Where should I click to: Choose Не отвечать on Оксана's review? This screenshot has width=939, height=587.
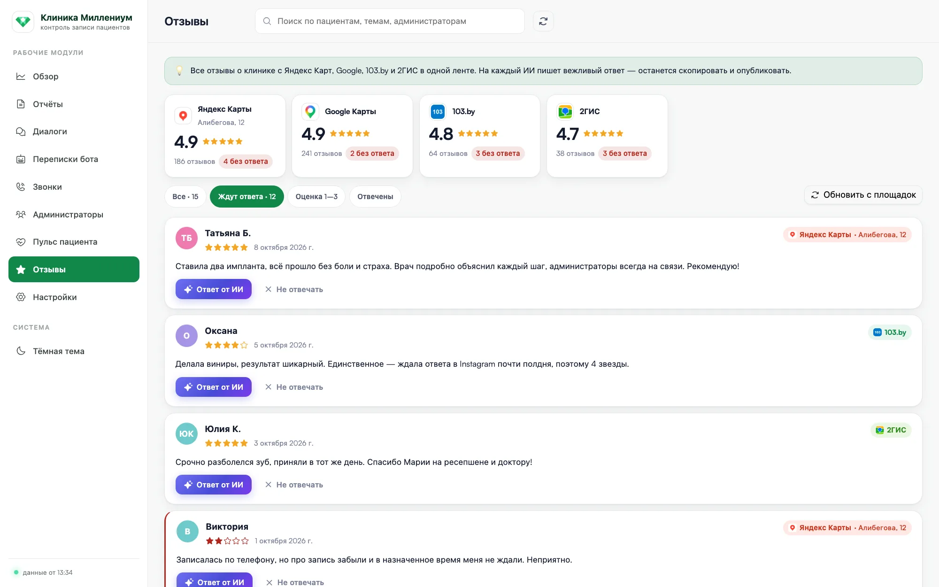click(x=294, y=387)
